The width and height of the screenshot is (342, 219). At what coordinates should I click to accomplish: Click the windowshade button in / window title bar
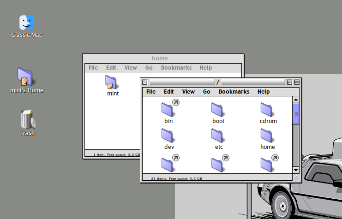tap(297, 82)
